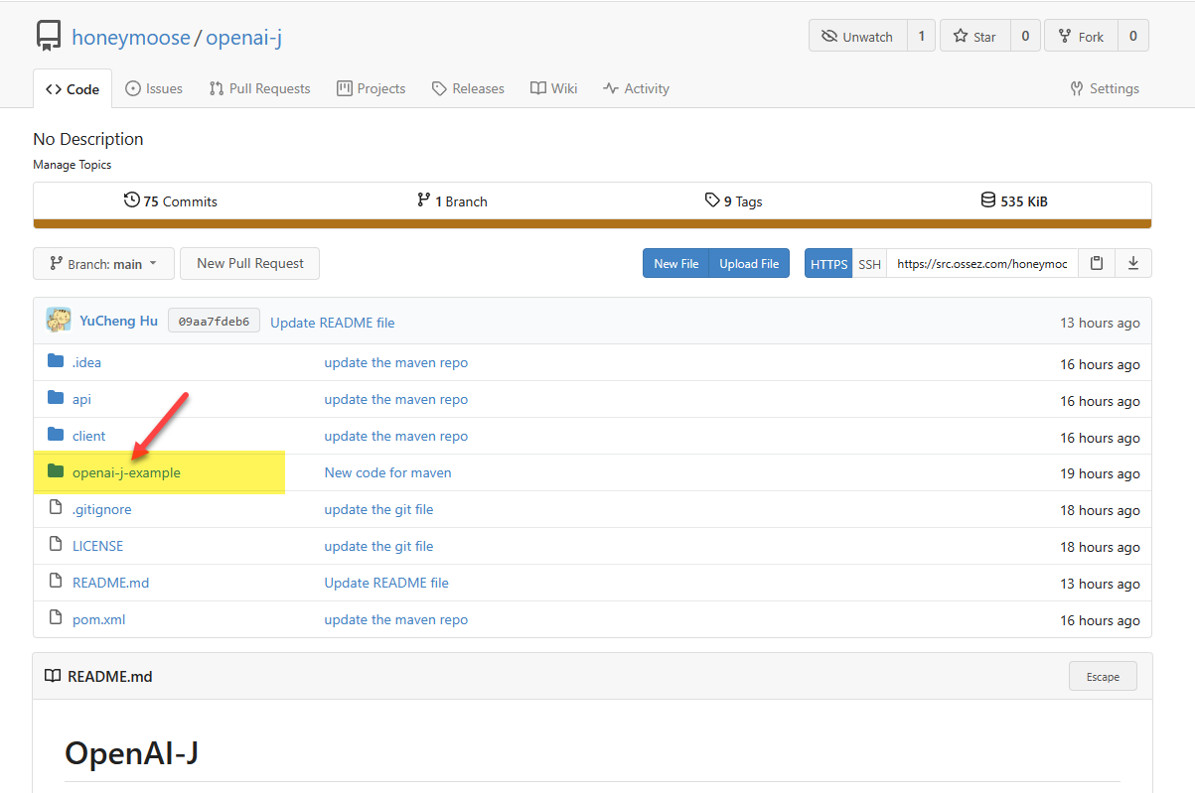The image size is (1195, 793).
Task: Click the book icon beside README.md header
Action: (53, 676)
